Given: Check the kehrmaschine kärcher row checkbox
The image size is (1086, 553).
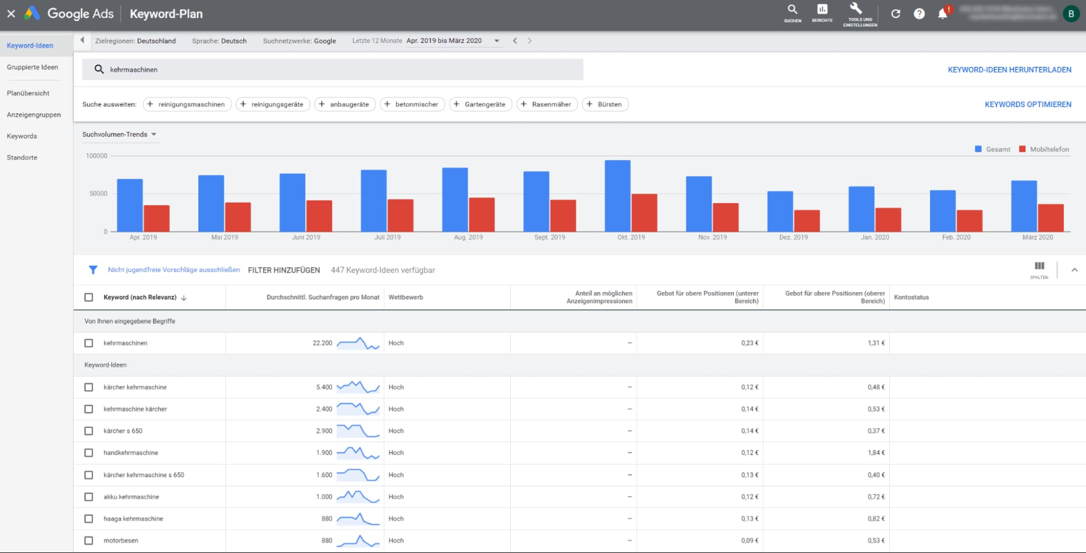Looking at the screenshot, I should (x=89, y=409).
